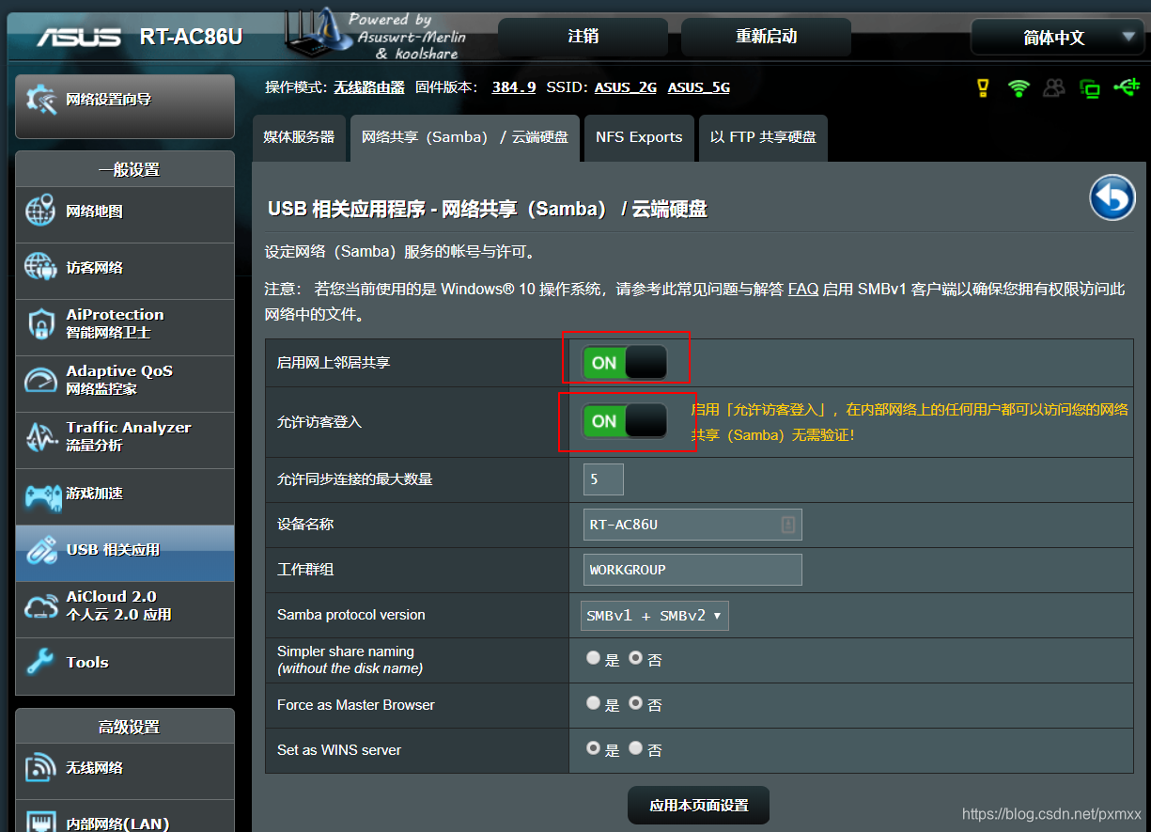The height and width of the screenshot is (832, 1151).
Task: Select 否 for Force as Master Browser
Action: click(635, 702)
